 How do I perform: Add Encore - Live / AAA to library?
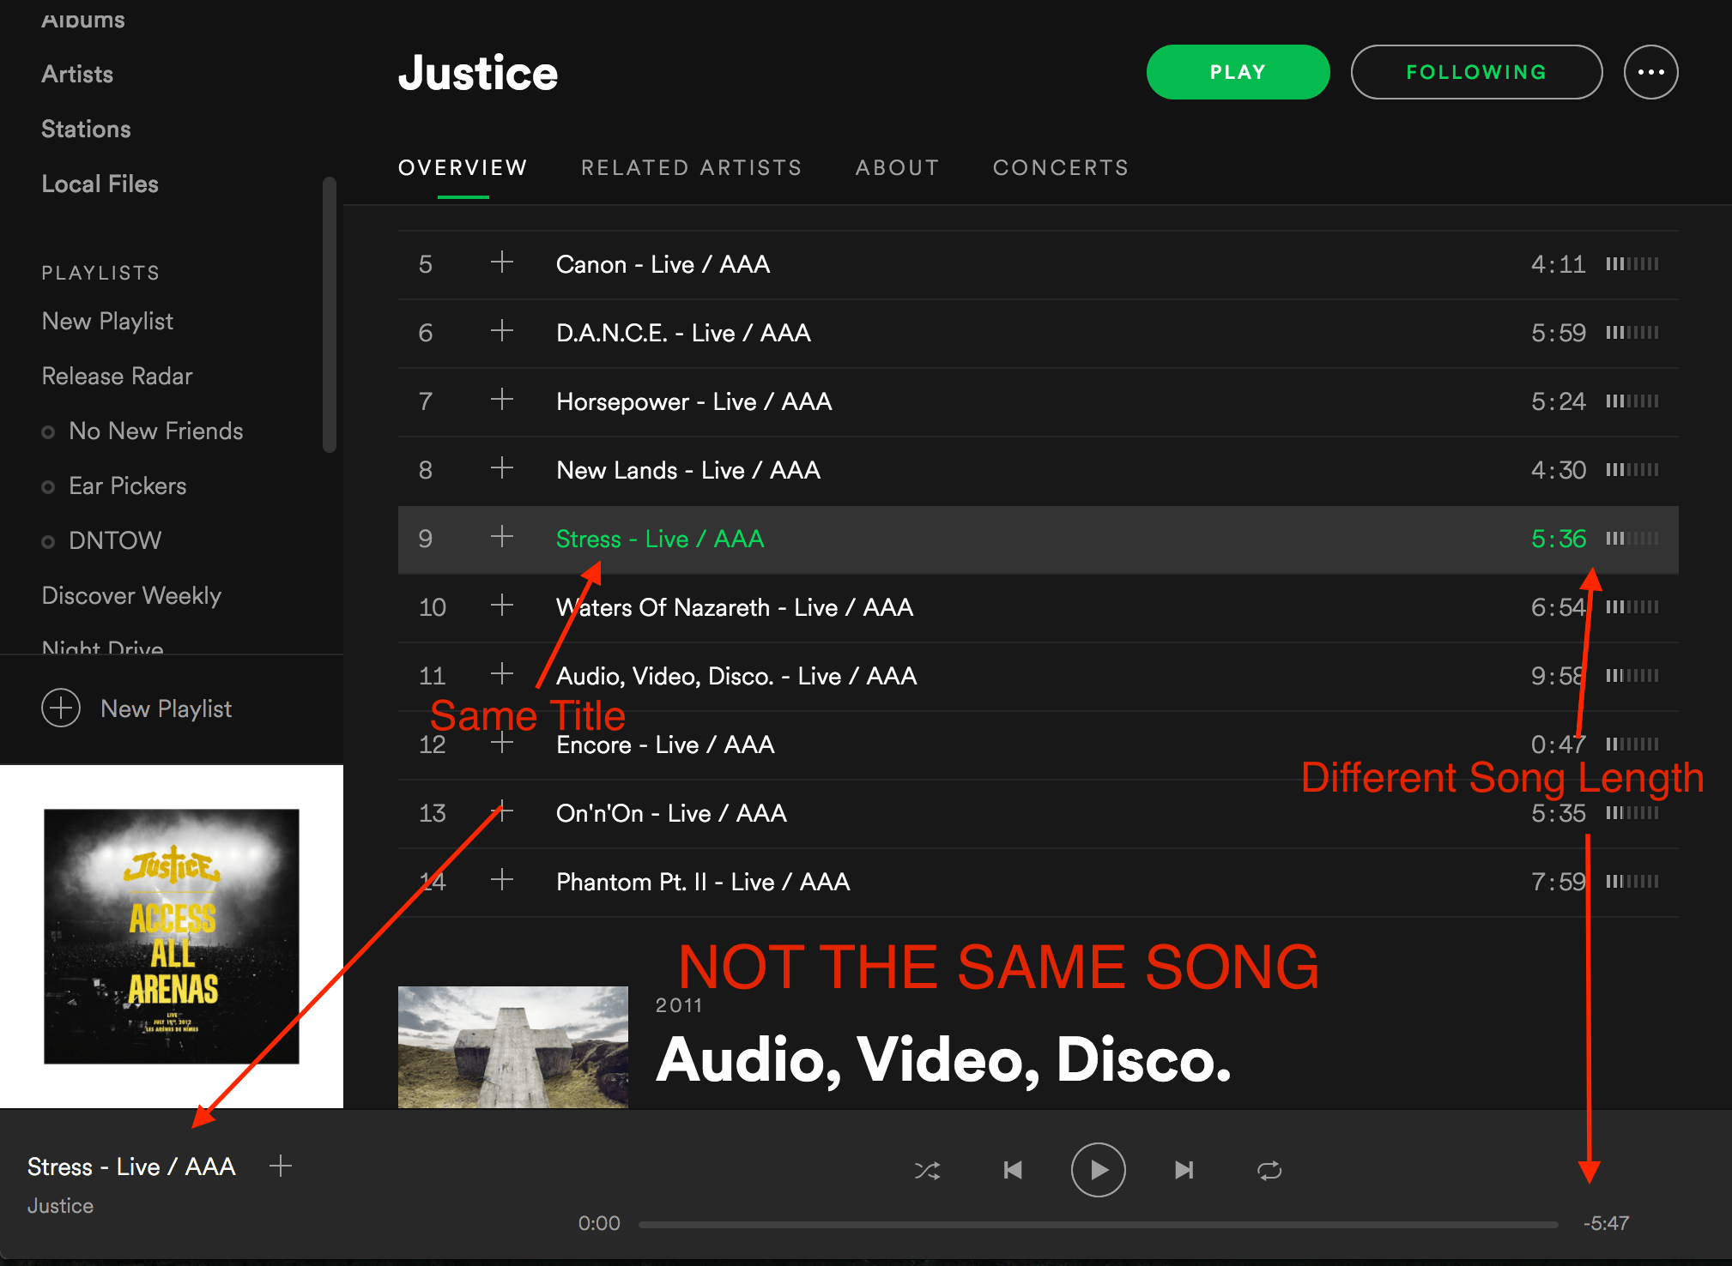(x=502, y=742)
